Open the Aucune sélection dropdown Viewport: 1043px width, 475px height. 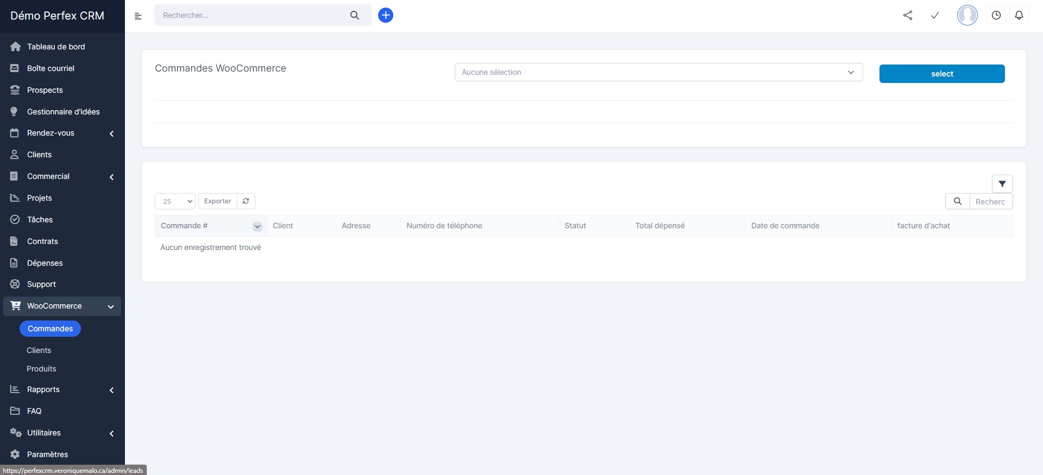click(658, 72)
